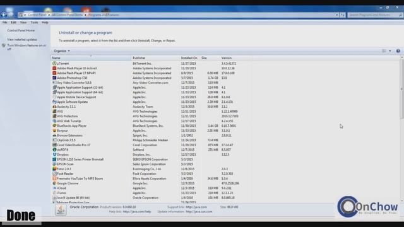Expand the address bar history dropdown

click(336, 15)
